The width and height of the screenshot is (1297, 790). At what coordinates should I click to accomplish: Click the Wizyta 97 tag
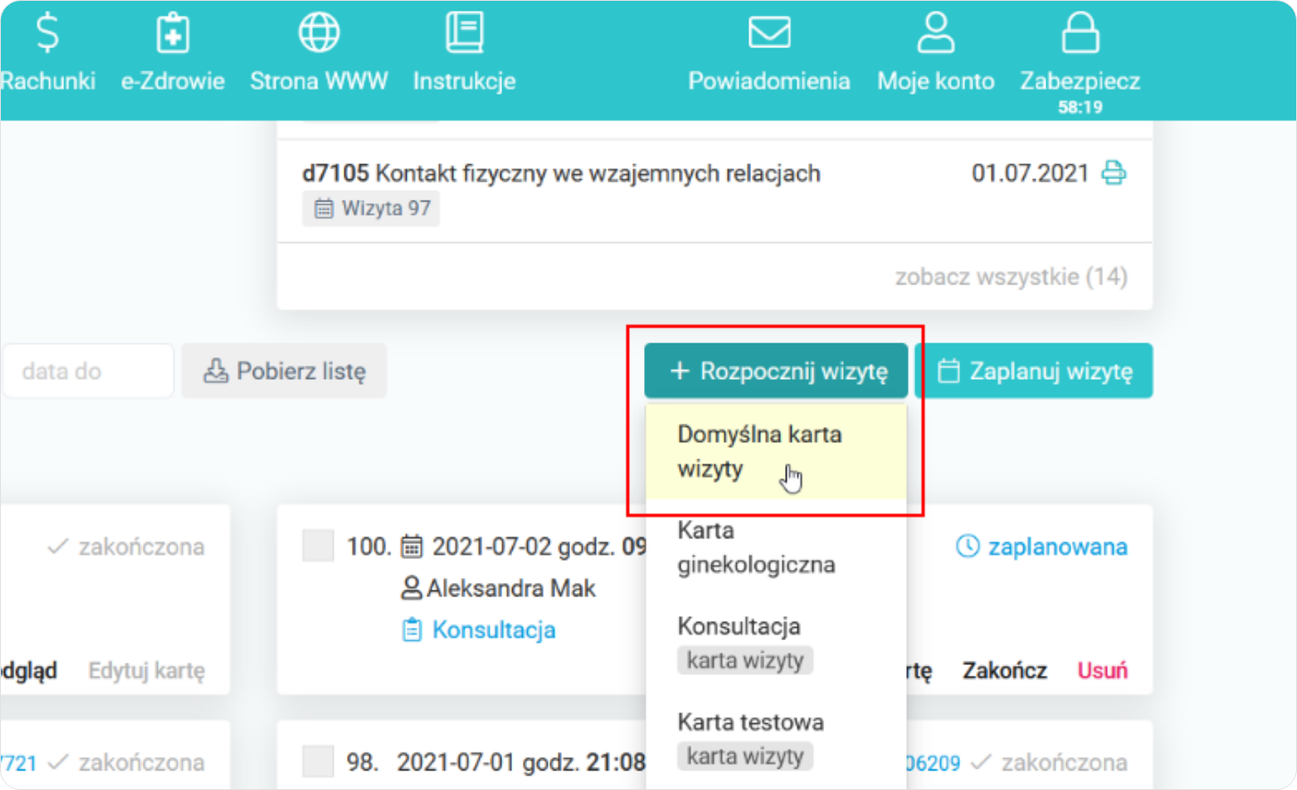(x=371, y=209)
